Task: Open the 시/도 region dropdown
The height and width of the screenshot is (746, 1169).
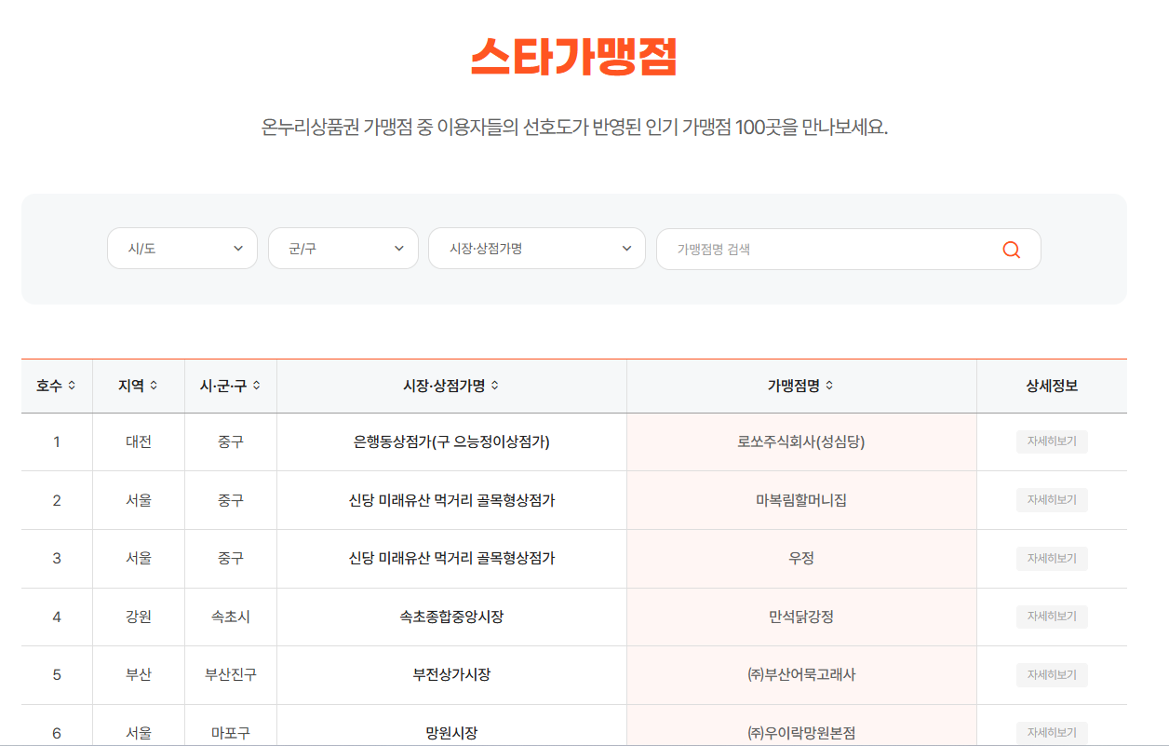Action: [181, 248]
